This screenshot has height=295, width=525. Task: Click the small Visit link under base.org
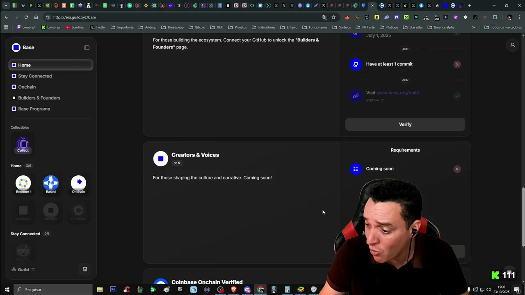pos(375,100)
